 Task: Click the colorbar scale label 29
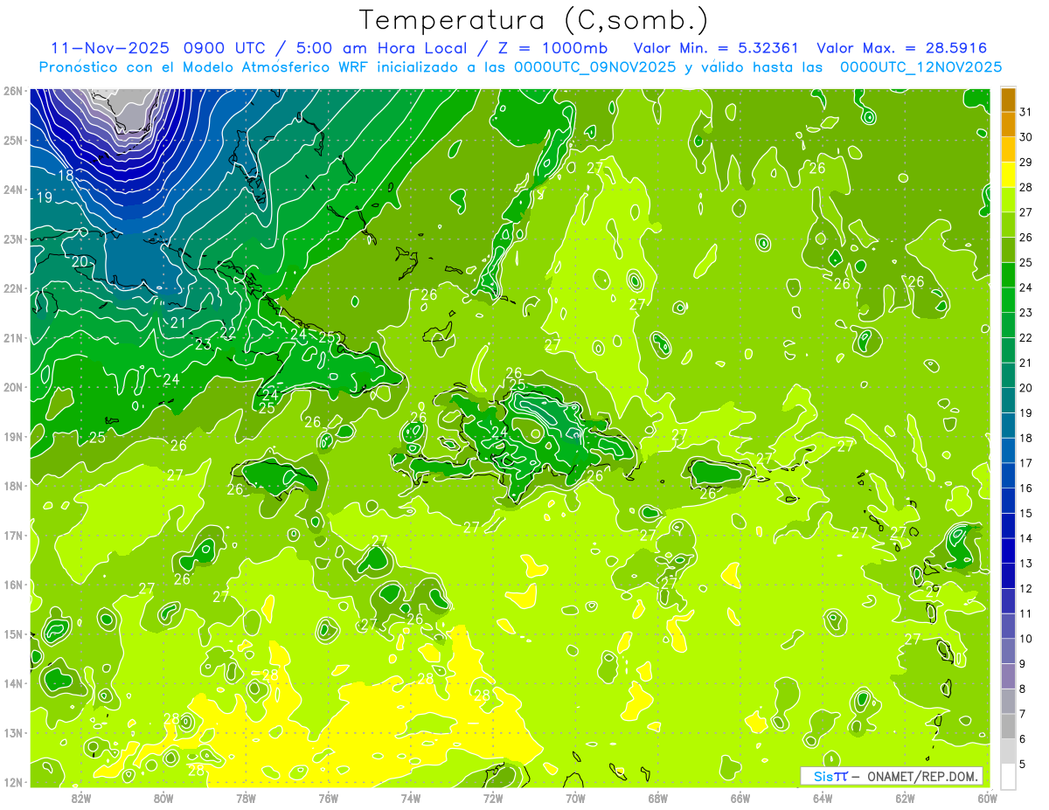pos(1026,162)
